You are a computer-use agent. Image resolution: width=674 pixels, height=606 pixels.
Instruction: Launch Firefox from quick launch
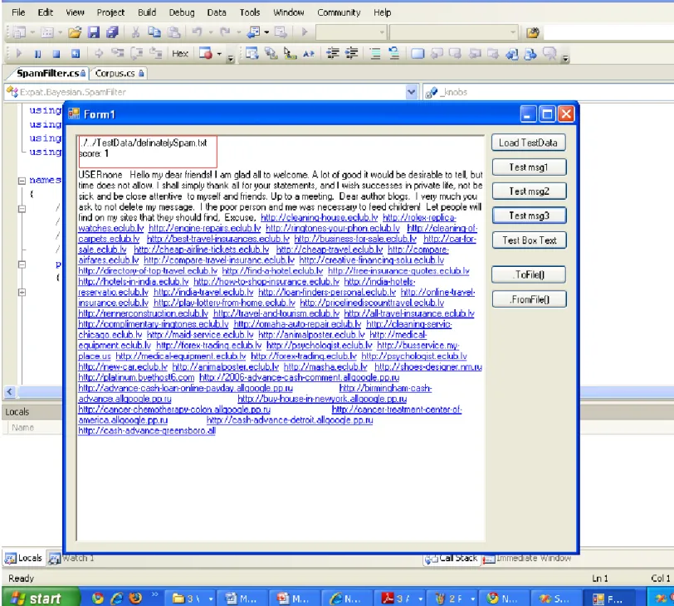pos(136,598)
